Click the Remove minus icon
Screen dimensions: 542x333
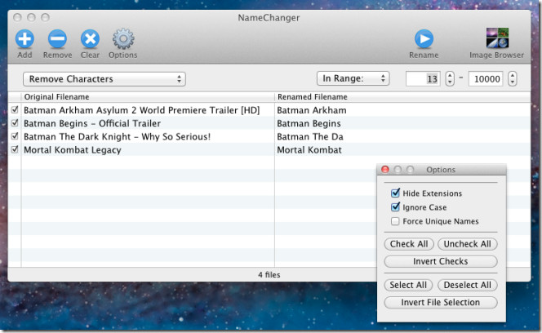click(x=57, y=38)
